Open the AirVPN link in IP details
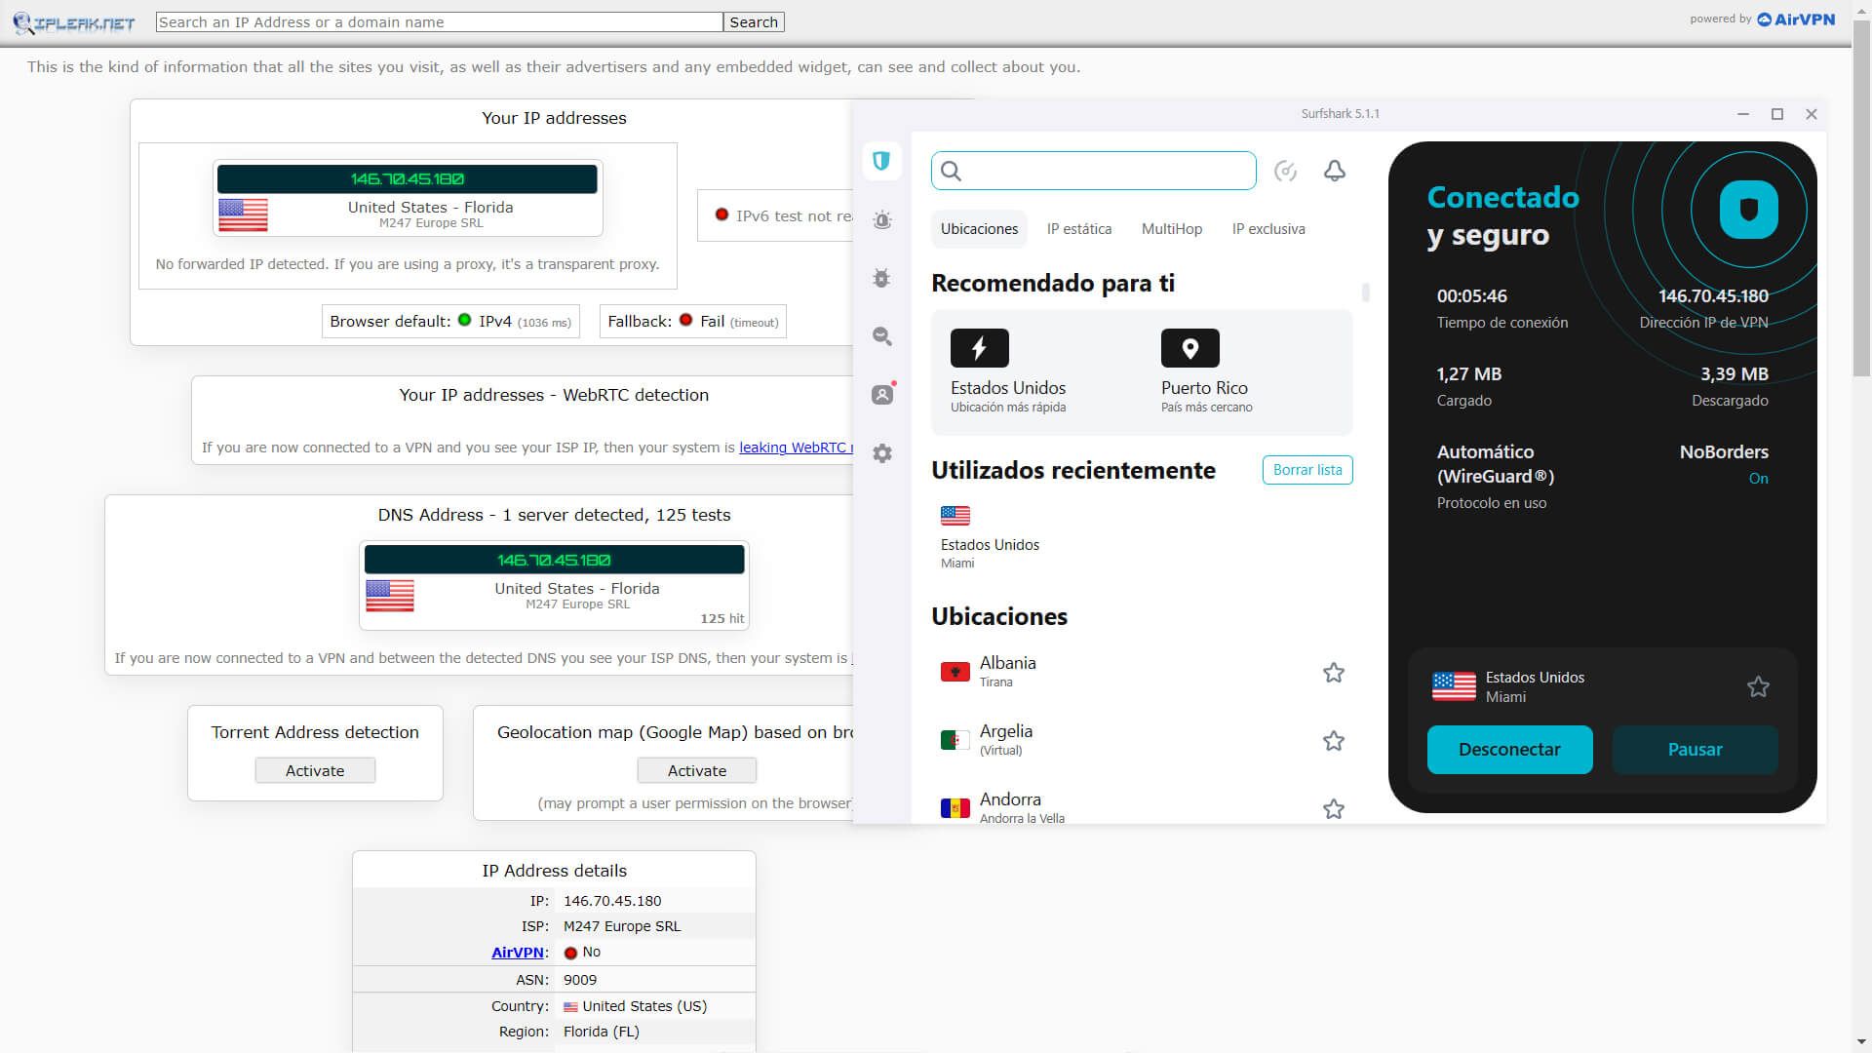Screen dimensions: 1872x1053 coord(518,953)
